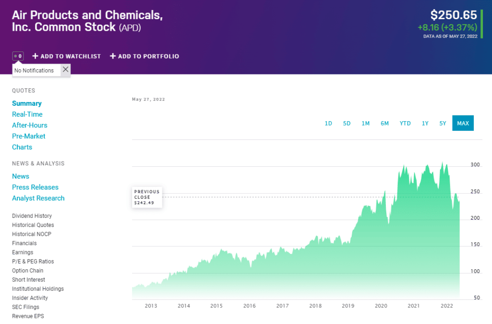View P/E & PEG Ratios

coord(33,262)
